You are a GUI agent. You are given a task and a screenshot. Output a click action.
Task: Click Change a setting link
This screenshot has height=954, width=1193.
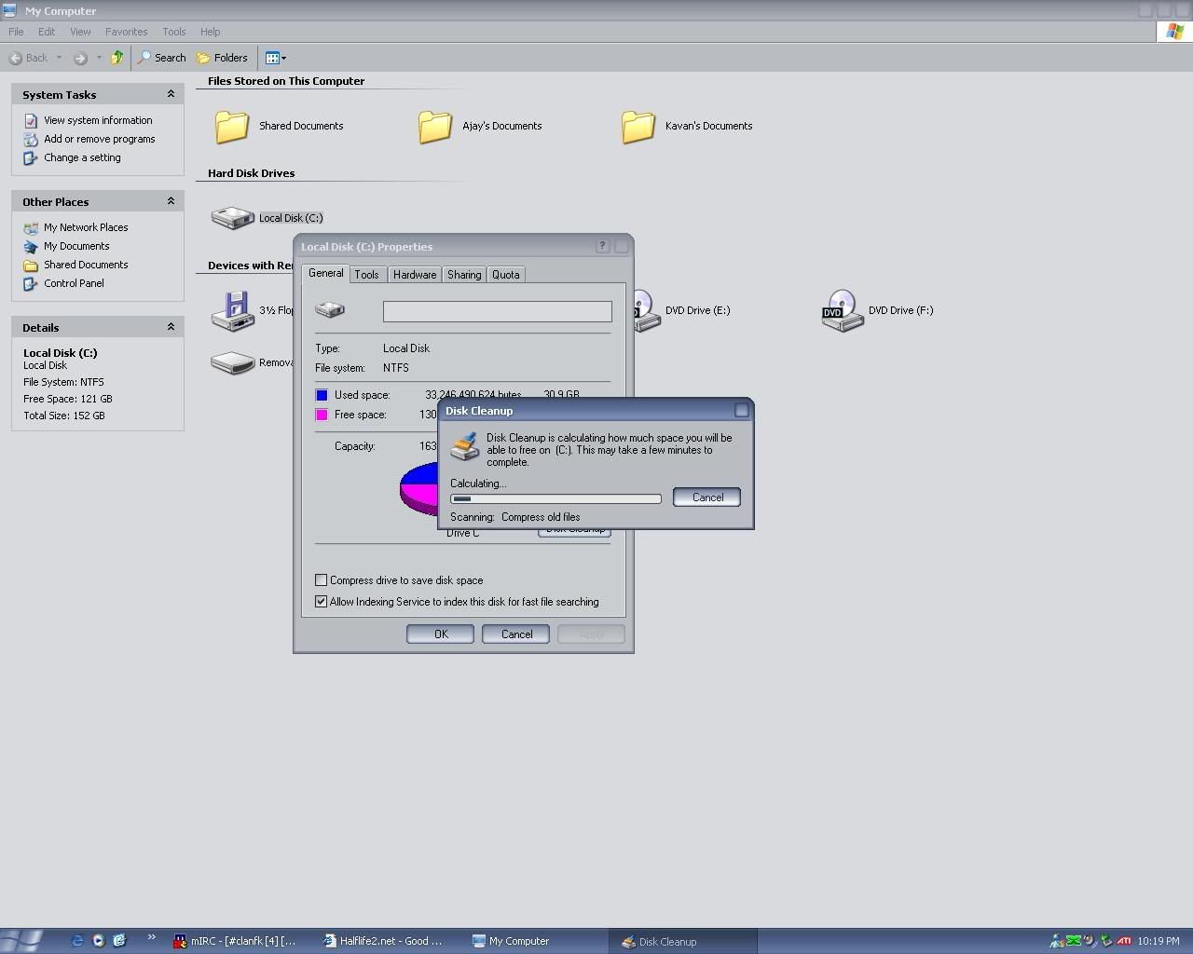[x=82, y=157]
